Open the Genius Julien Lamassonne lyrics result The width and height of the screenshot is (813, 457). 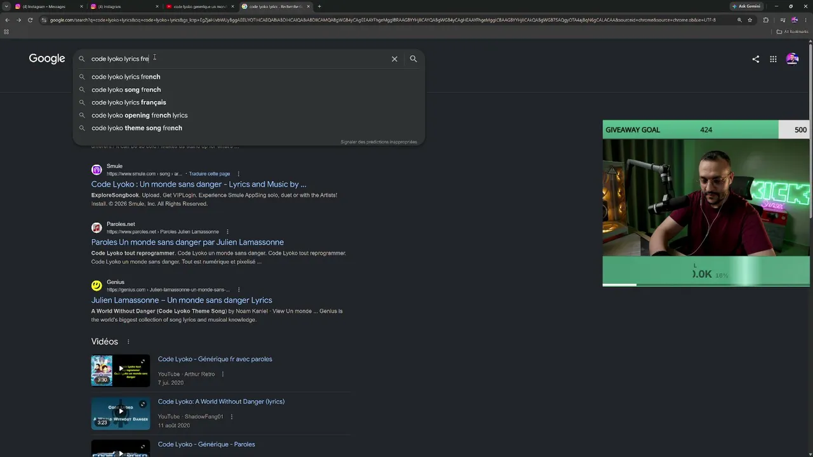click(x=182, y=300)
